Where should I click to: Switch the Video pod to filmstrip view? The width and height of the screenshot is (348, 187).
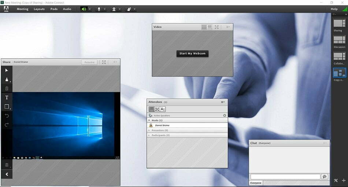point(210,27)
